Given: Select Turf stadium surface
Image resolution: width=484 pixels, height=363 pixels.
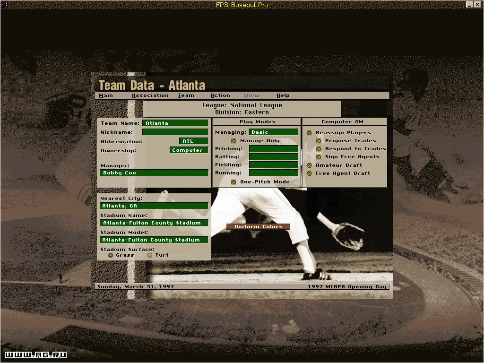Looking at the screenshot, I should pos(150,255).
